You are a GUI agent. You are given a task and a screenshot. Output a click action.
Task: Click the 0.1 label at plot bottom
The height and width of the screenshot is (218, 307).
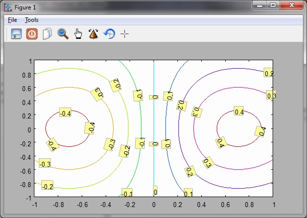click(x=188, y=193)
